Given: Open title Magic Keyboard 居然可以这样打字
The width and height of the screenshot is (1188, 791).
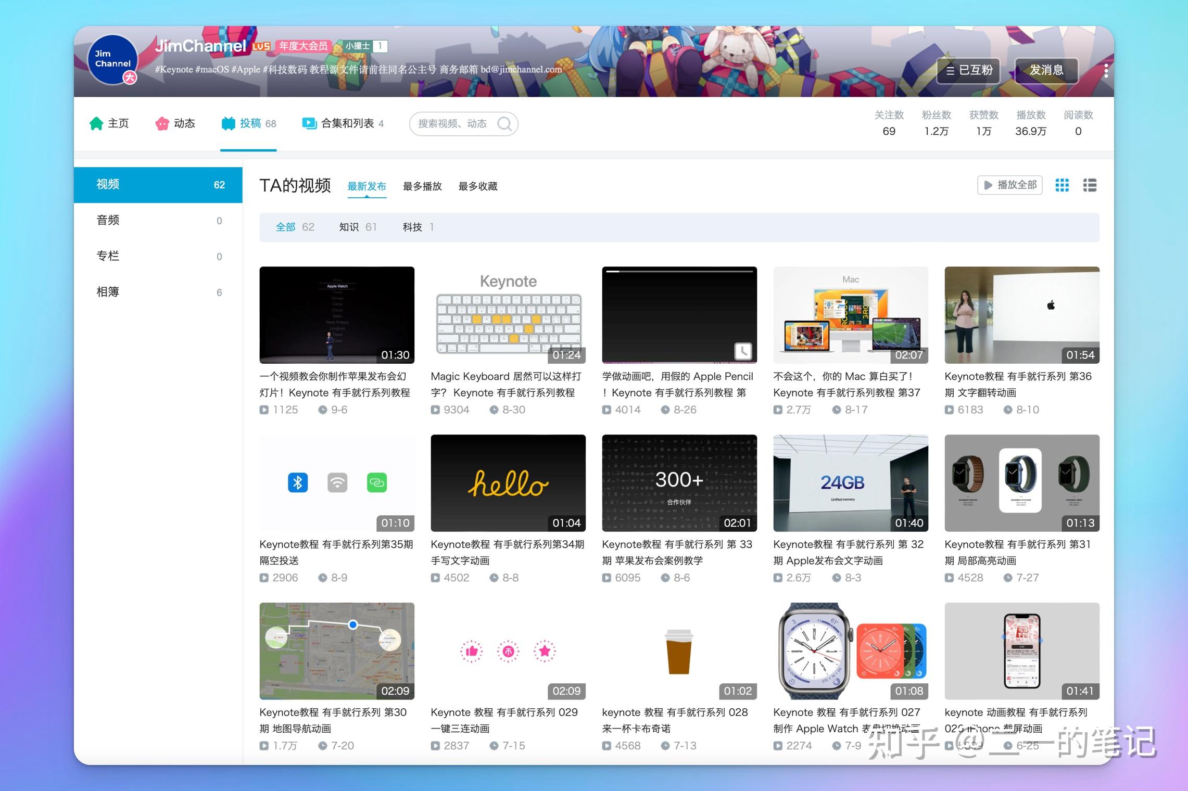Looking at the screenshot, I should click(x=506, y=385).
